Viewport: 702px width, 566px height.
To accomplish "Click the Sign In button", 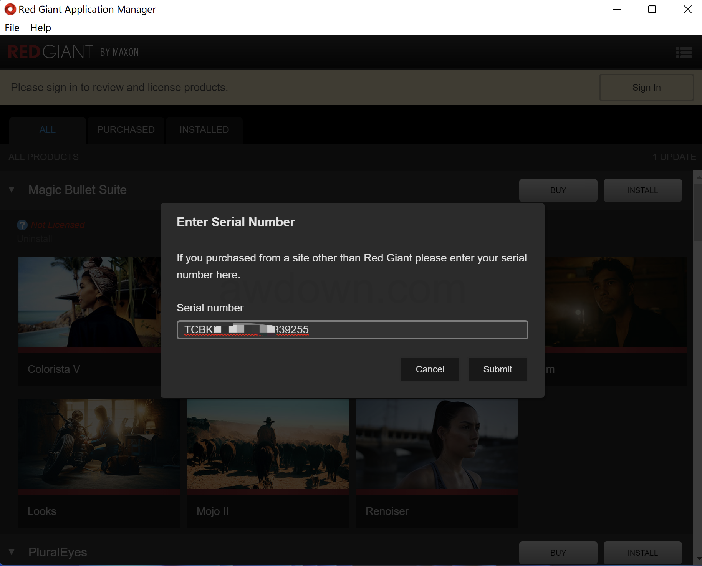I will click(x=646, y=88).
